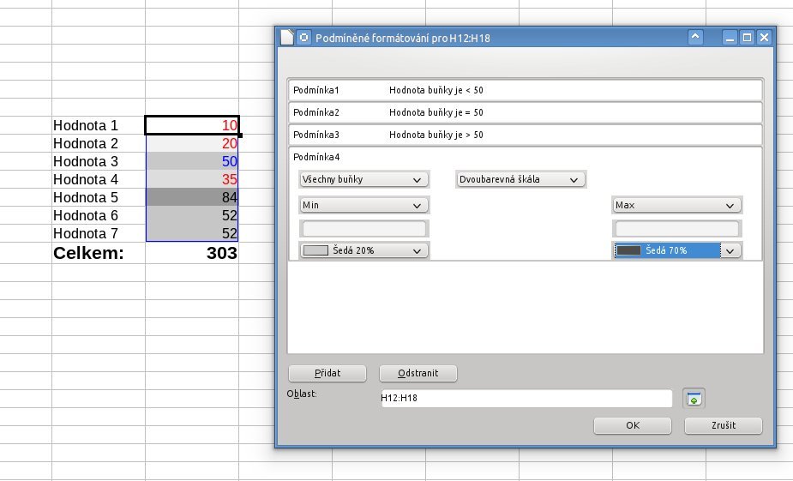
Task: Click the Podmínka4 label
Action: click(316, 157)
